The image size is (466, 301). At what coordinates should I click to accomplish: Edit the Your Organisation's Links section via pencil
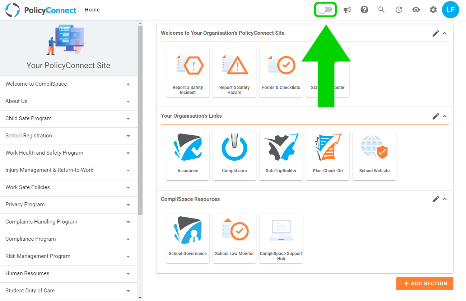[436, 116]
